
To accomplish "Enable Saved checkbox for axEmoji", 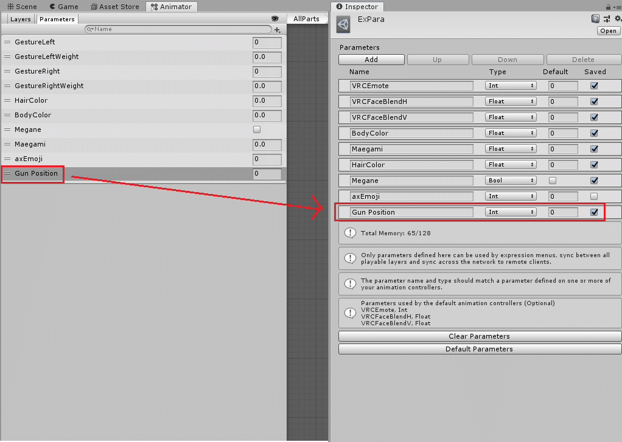I will pos(594,196).
